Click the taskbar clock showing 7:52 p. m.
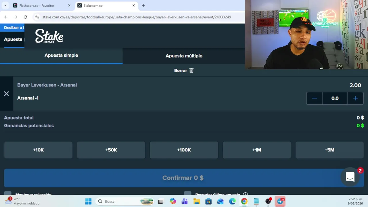This screenshot has width=368, height=207. (355, 201)
